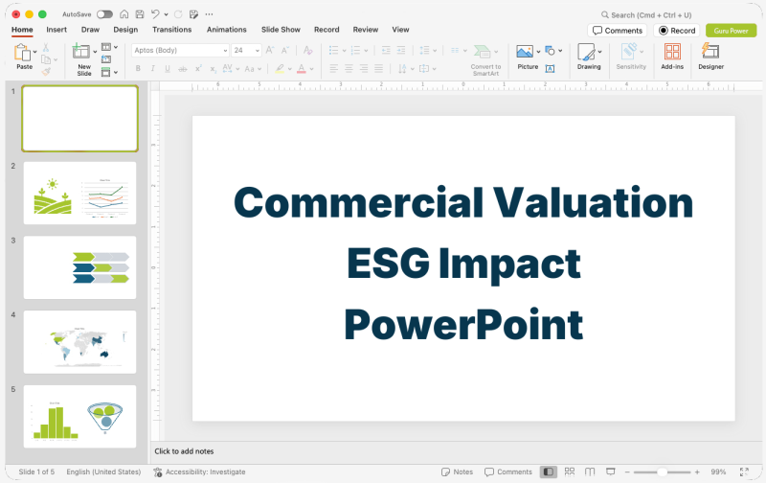
Task: Click the zoom in plus button
Action: click(x=697, y=471)
